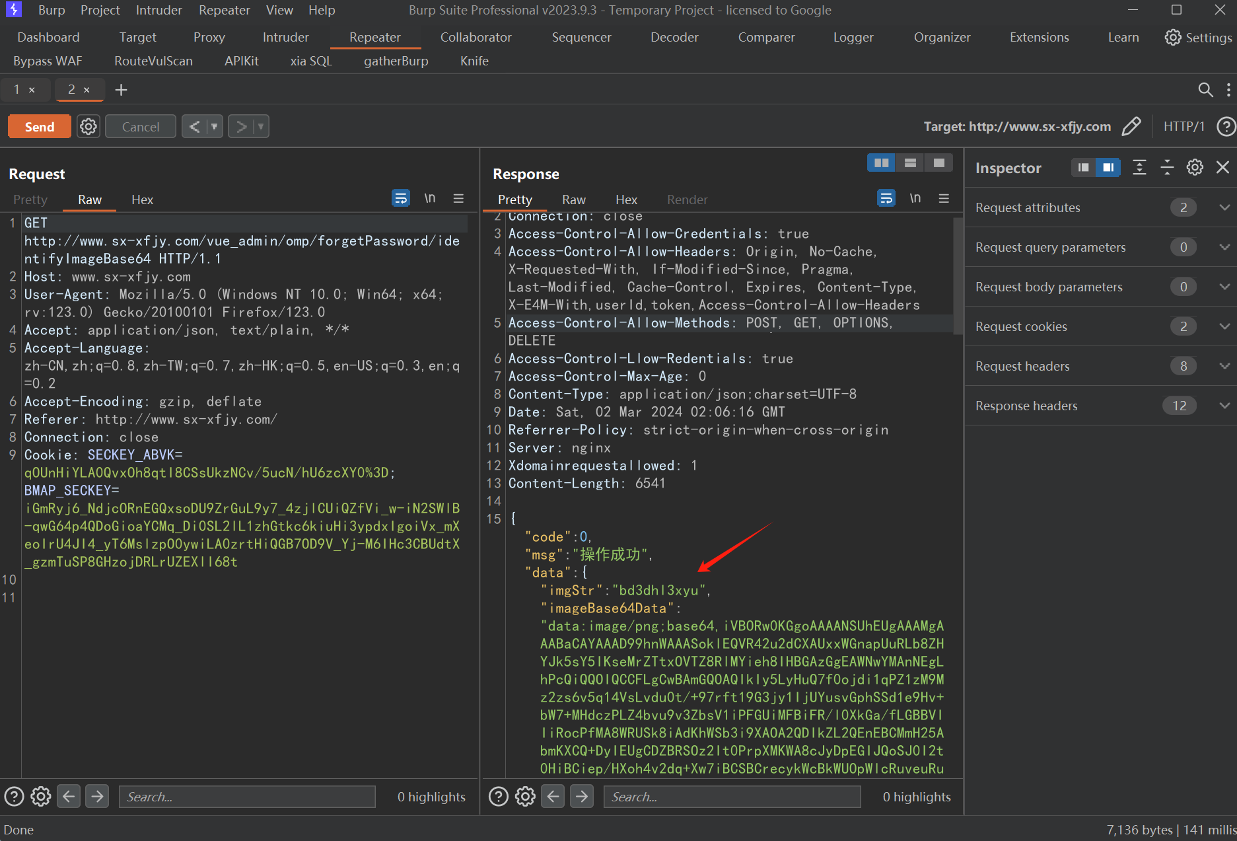1237x841 pixels.
Task: Toggle non-printable characters in Response panel
Action: tap(915, 198)
